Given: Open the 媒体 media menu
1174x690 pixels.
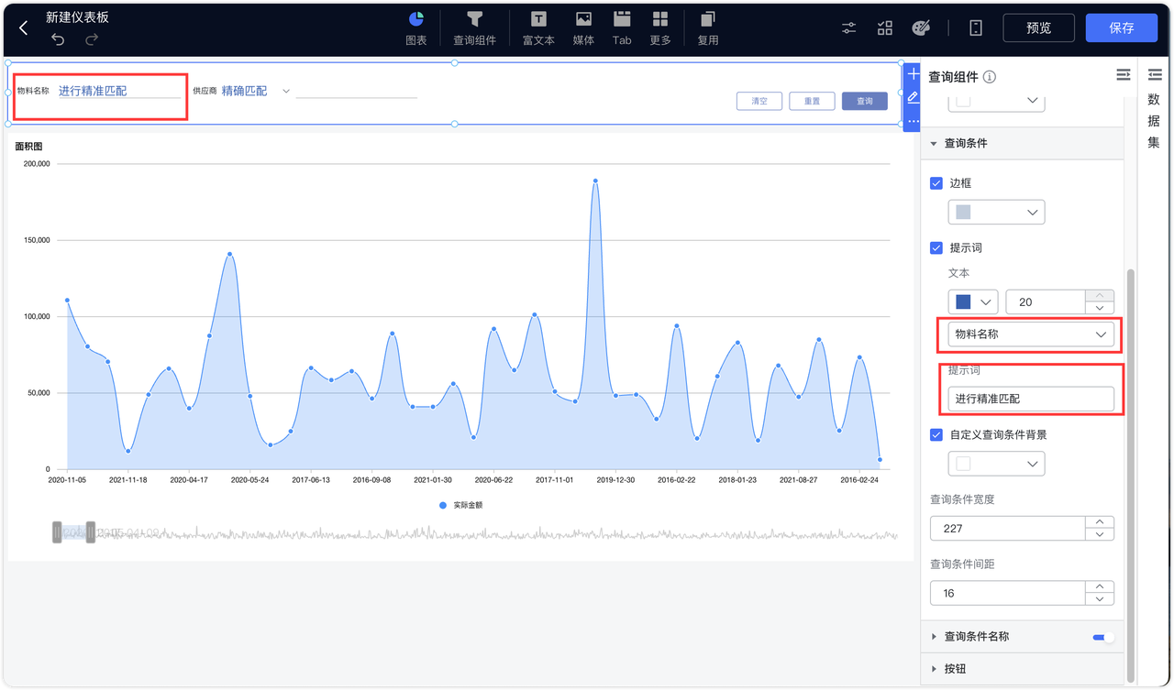Looking at the screenshot, I should click(x=583, y=28).
